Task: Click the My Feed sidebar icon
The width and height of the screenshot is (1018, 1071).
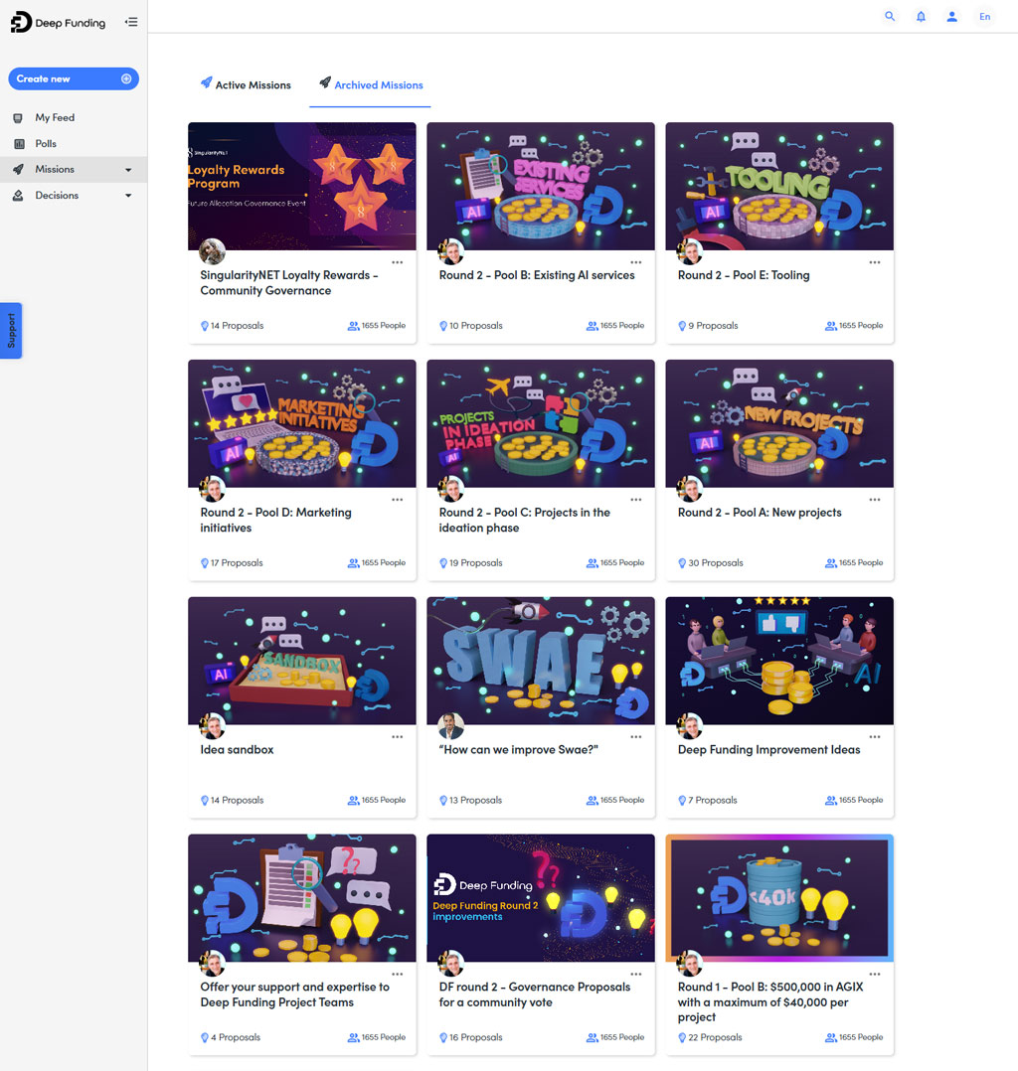Action: 19,118
